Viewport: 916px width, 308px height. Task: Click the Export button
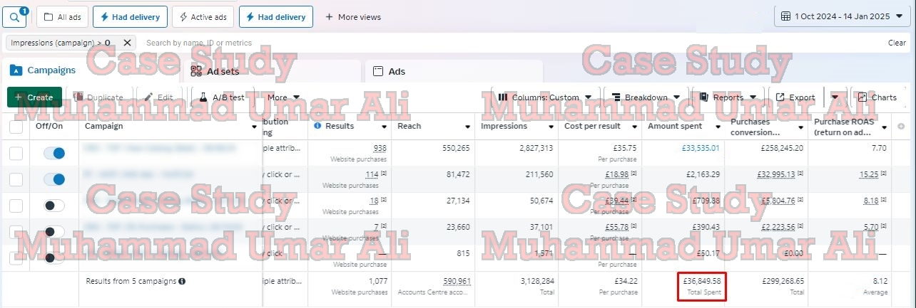click(795, 97)
